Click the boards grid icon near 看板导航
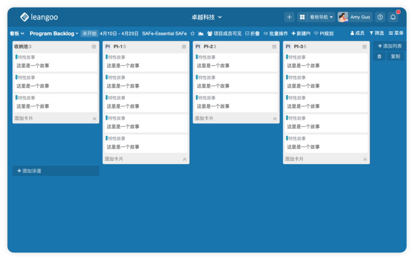414x260 pixels. [x=302, y=17]
